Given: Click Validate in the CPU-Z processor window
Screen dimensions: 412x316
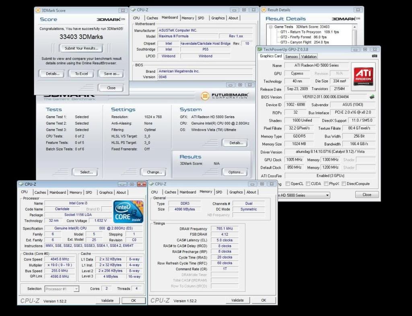Looking at the screenshot, I should [x=107, y=301].
